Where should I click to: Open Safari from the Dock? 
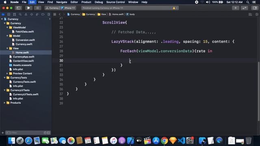pos(28,141)
